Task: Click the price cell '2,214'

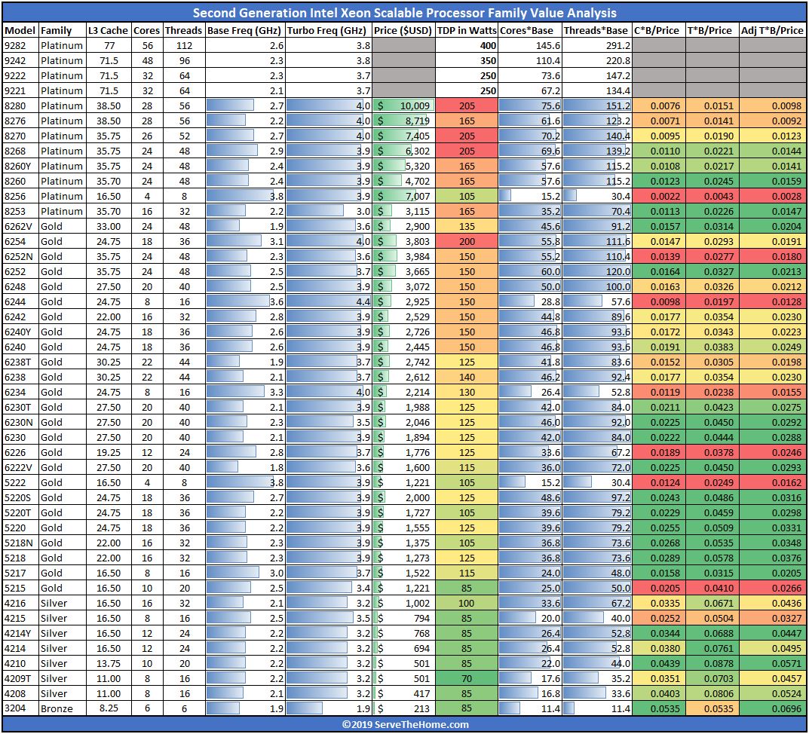Action: pyautogui.click(x=403, y=392)
